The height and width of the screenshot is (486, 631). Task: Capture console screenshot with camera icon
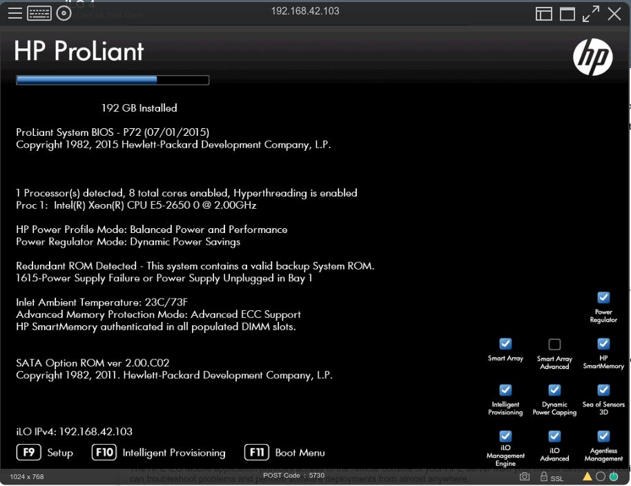pyautogui.click(x=525, y=477)
